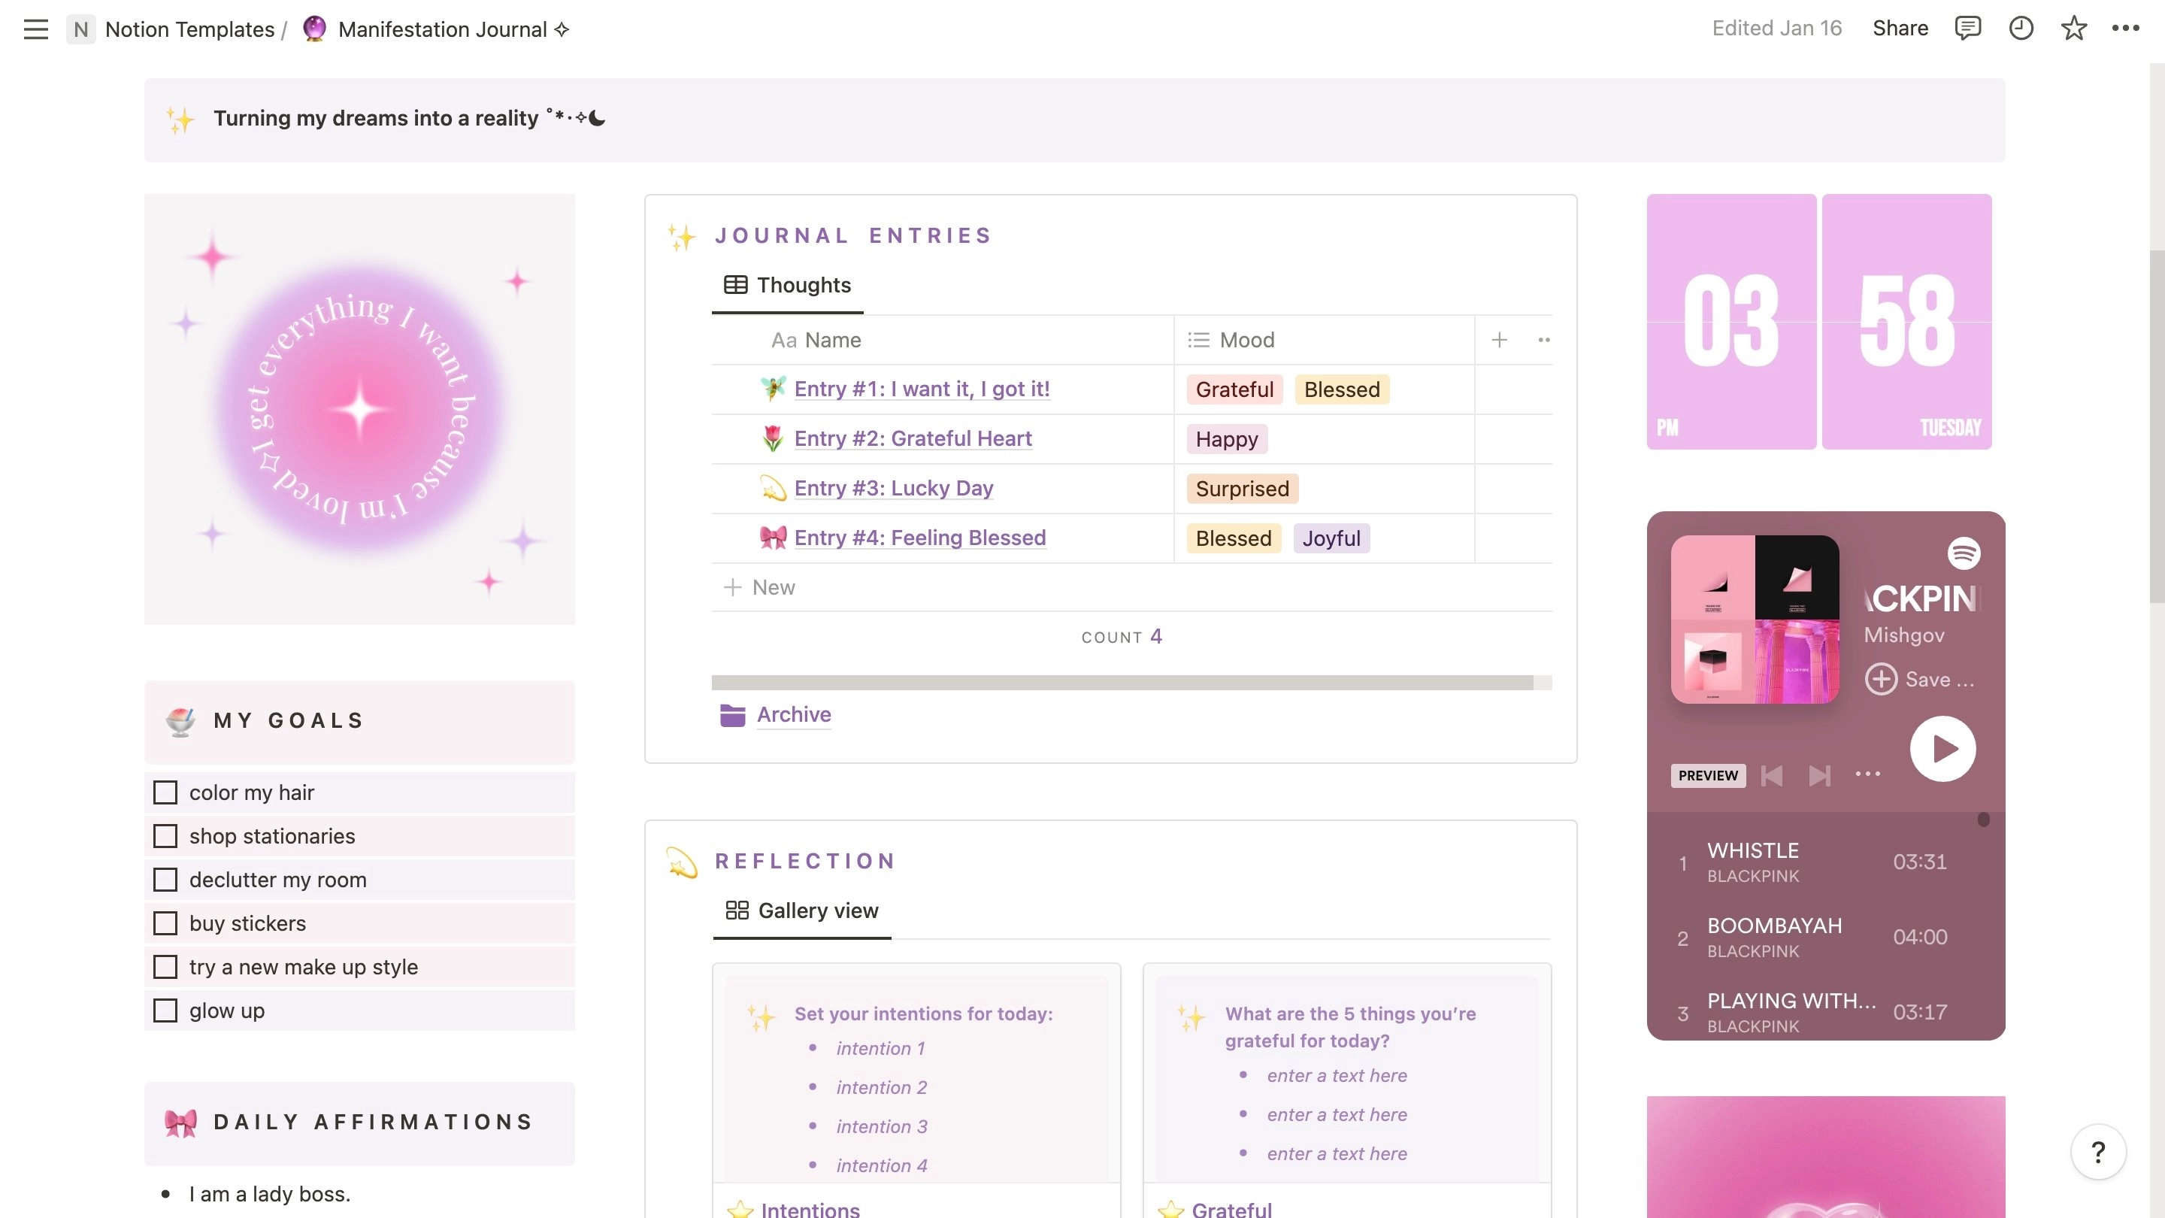Open Entry #3: Lucky Day
The height and width of the screenshot is (1218, 2165).
893,487
